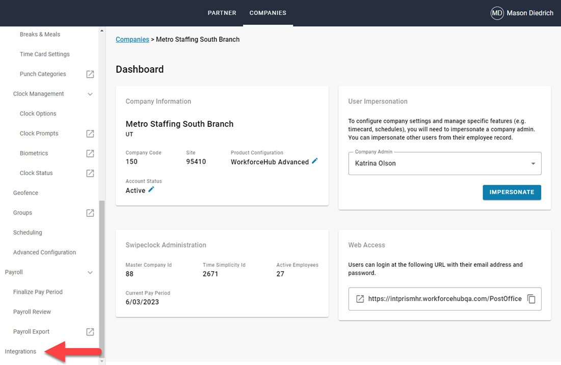Open Clock Status via its external link icon

[x=90, y=173]
